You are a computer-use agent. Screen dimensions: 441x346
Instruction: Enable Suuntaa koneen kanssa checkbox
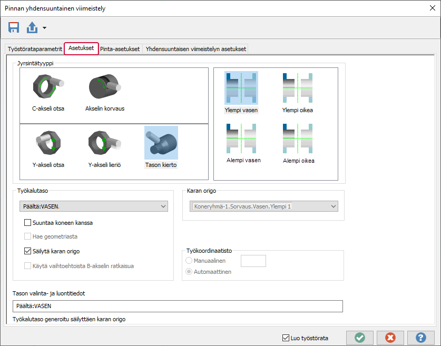pos(28,223)
